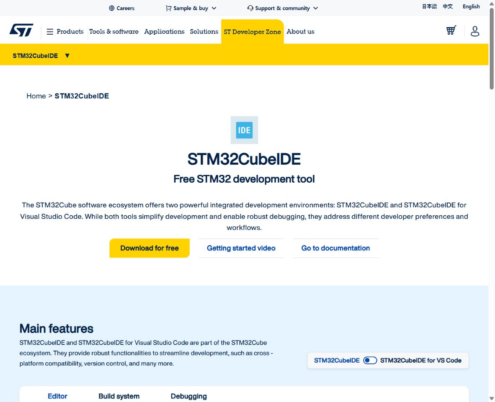The height and width of the screenshot is (402, 495).
Task: Click the Free STM32 development tool subtitle
Action: pyautogui.click(x=244, y=179)
